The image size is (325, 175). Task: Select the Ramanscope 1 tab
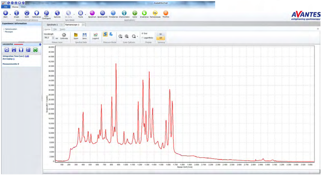72,25
